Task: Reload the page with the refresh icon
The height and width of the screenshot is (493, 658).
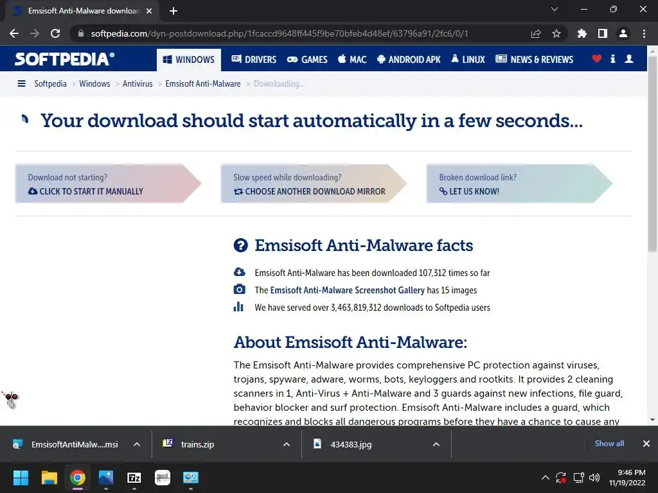Action: click(55, 33)
